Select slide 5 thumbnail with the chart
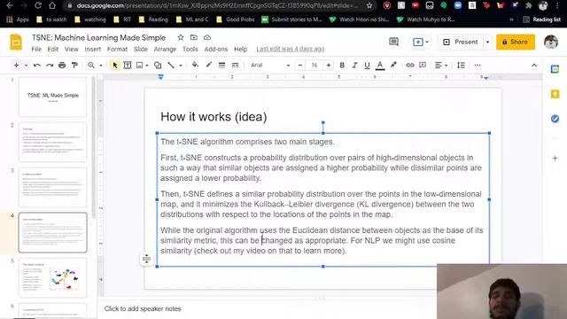 53,277
